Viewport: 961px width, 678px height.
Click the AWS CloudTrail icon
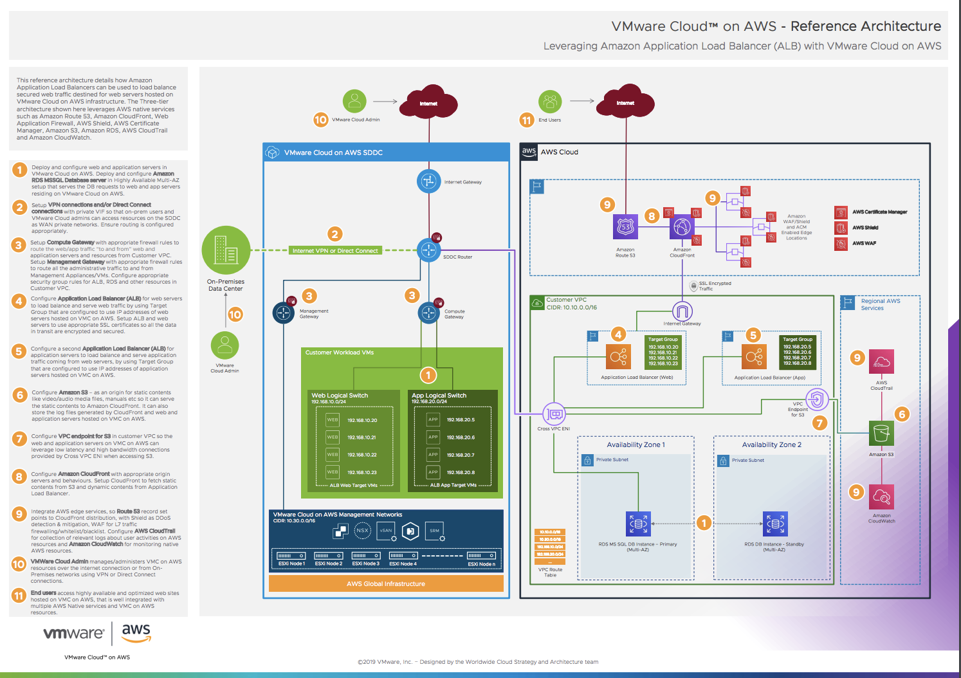(881, 363)
